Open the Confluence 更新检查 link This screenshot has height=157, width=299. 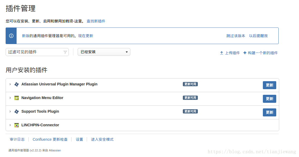(x=50, y=139)
